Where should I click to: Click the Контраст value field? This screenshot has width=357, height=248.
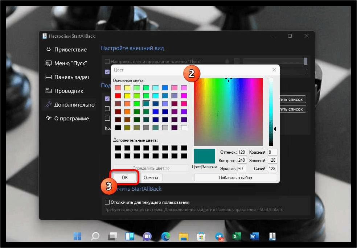242,160
